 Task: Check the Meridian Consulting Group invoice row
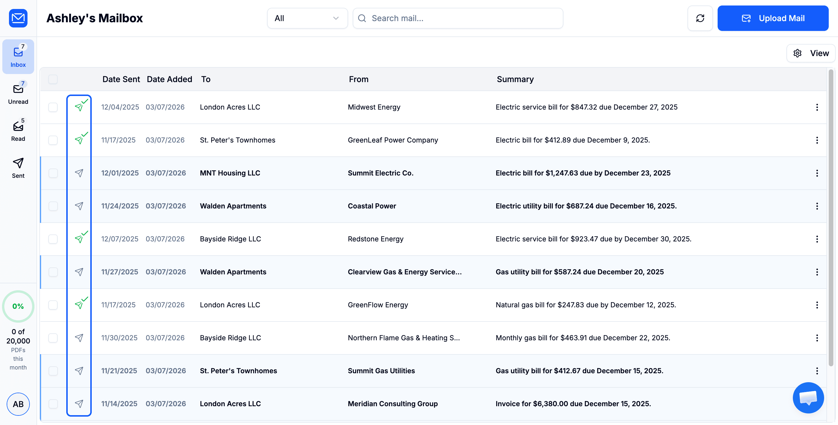tap(53, 404)
